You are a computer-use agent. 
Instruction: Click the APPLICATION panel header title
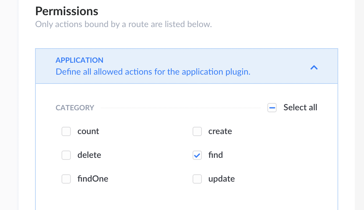(x=79, y=60)
